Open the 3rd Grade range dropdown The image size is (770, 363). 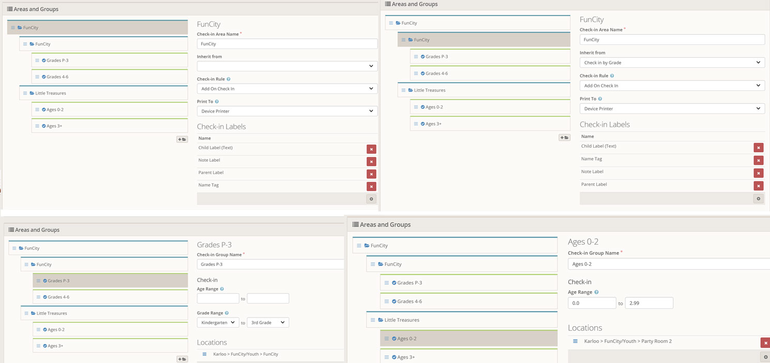click(268, 323)
